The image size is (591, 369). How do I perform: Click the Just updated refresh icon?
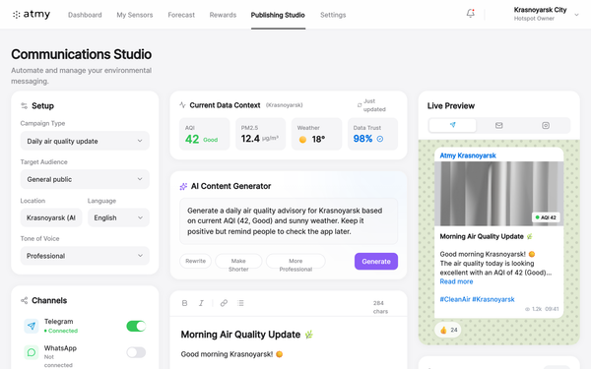point(360,105)
